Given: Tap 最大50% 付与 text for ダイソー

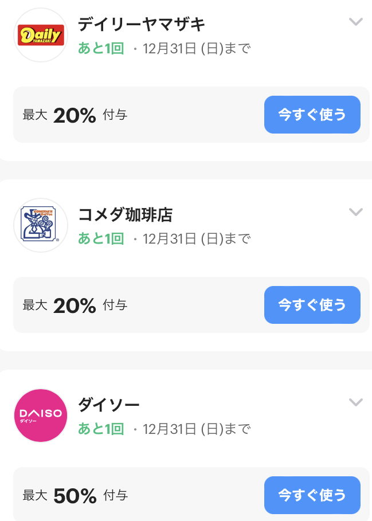Looking at the screenshot, I should pos(76,496).
